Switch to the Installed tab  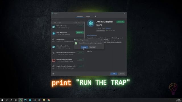[88, 16]
